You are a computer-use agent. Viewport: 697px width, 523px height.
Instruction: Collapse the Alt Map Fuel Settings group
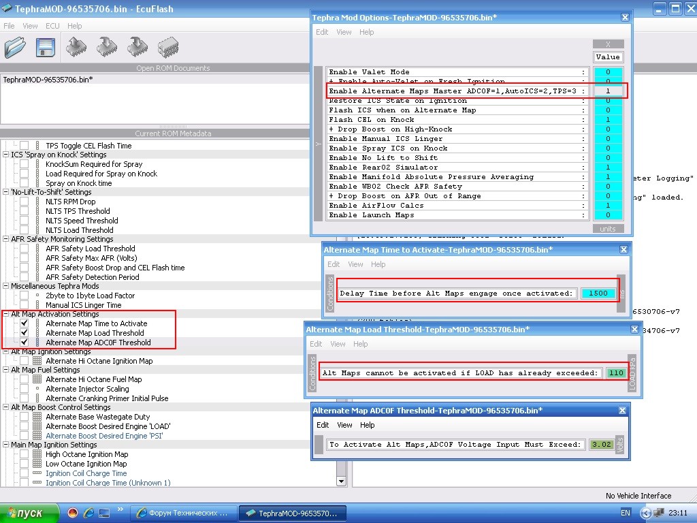point(5,370)
